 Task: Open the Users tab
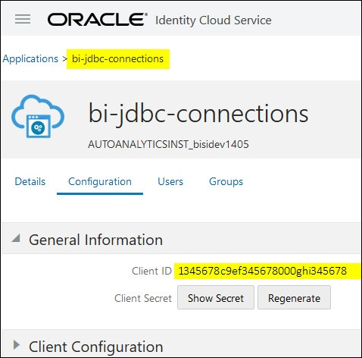click(170, 181)
